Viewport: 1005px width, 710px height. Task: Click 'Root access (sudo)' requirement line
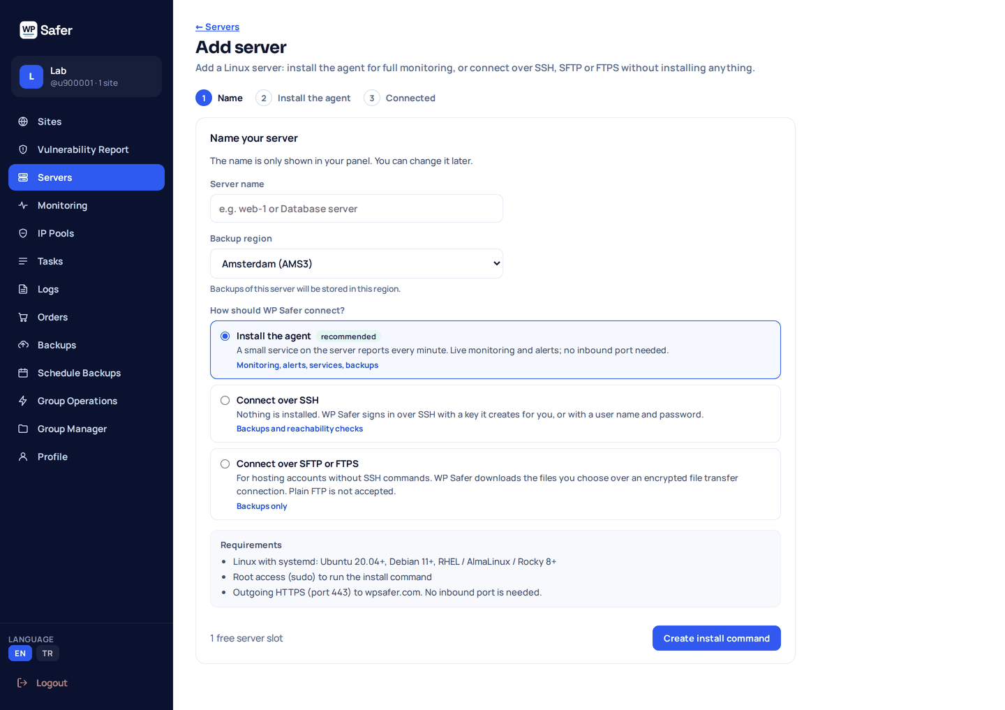click(x=332, y=577)
